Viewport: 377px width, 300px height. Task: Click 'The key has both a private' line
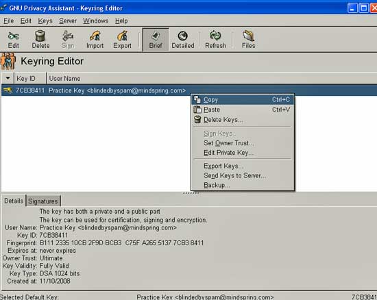100,212
